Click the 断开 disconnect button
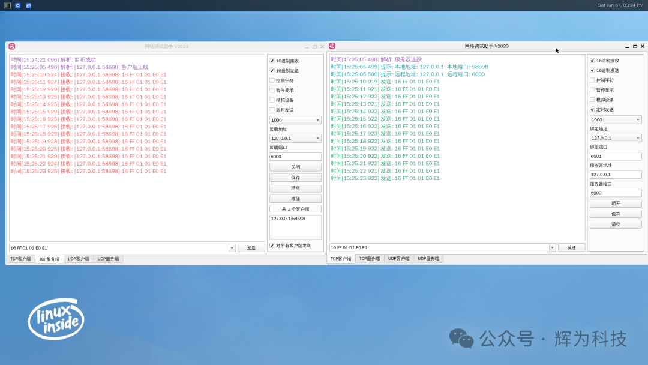This screenshot has width=648, height=365. 616,203
